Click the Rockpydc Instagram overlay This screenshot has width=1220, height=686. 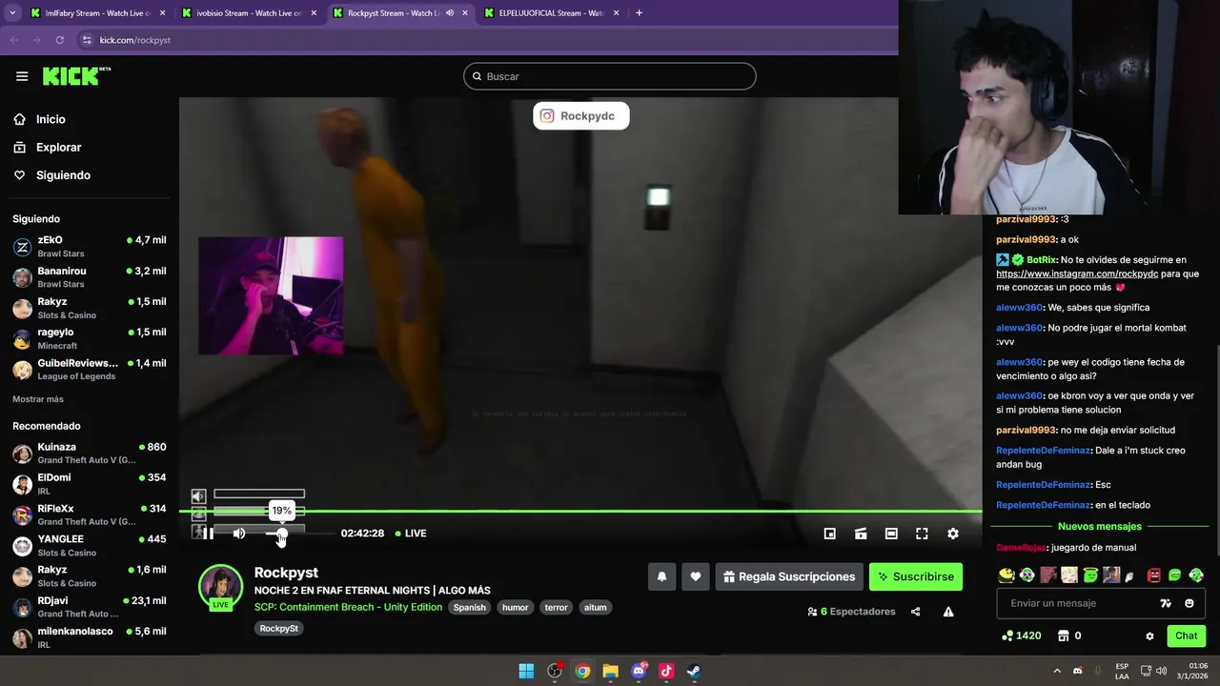click(581, 116)
